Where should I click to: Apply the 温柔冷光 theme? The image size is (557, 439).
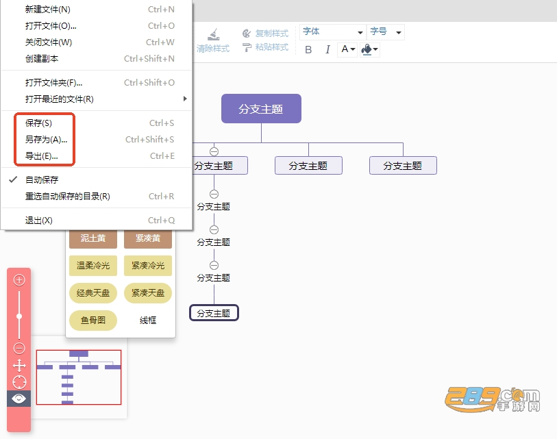pyautogui.click(x=93, y=265)
